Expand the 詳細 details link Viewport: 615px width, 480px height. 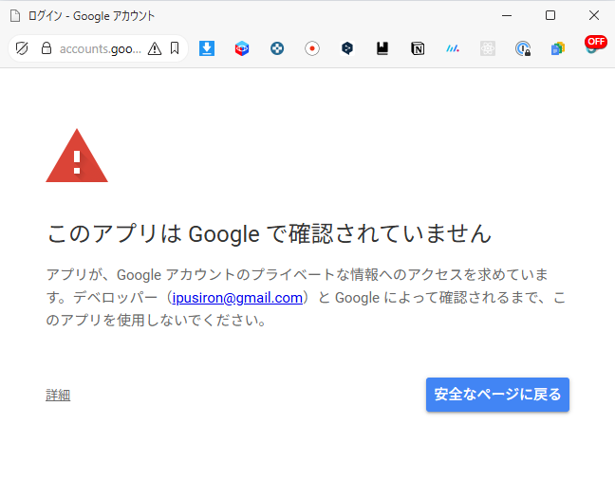tap(58, 395)
